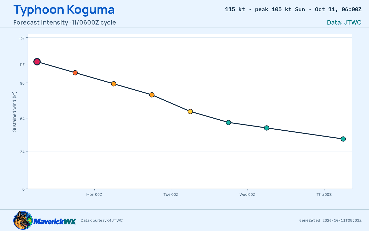Image resolution: width=369 pixels, height=231 pixels.
Task: Click the 0 y-axis tick label
Action: tap(24, 189)
